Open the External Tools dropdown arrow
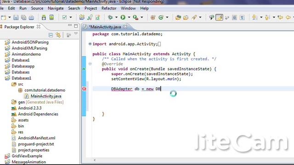294x165 pixels. (142, 17)
